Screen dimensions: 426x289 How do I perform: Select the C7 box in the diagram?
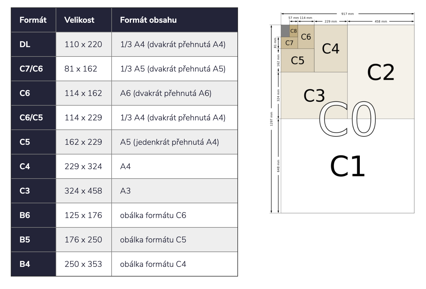pyautogui.click(x=289, y=43)
